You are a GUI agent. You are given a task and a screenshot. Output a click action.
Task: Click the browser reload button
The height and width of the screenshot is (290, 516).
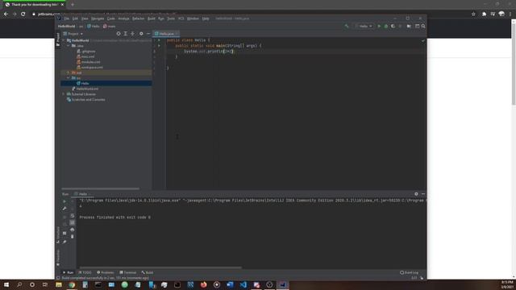click(x=23, y=14)
